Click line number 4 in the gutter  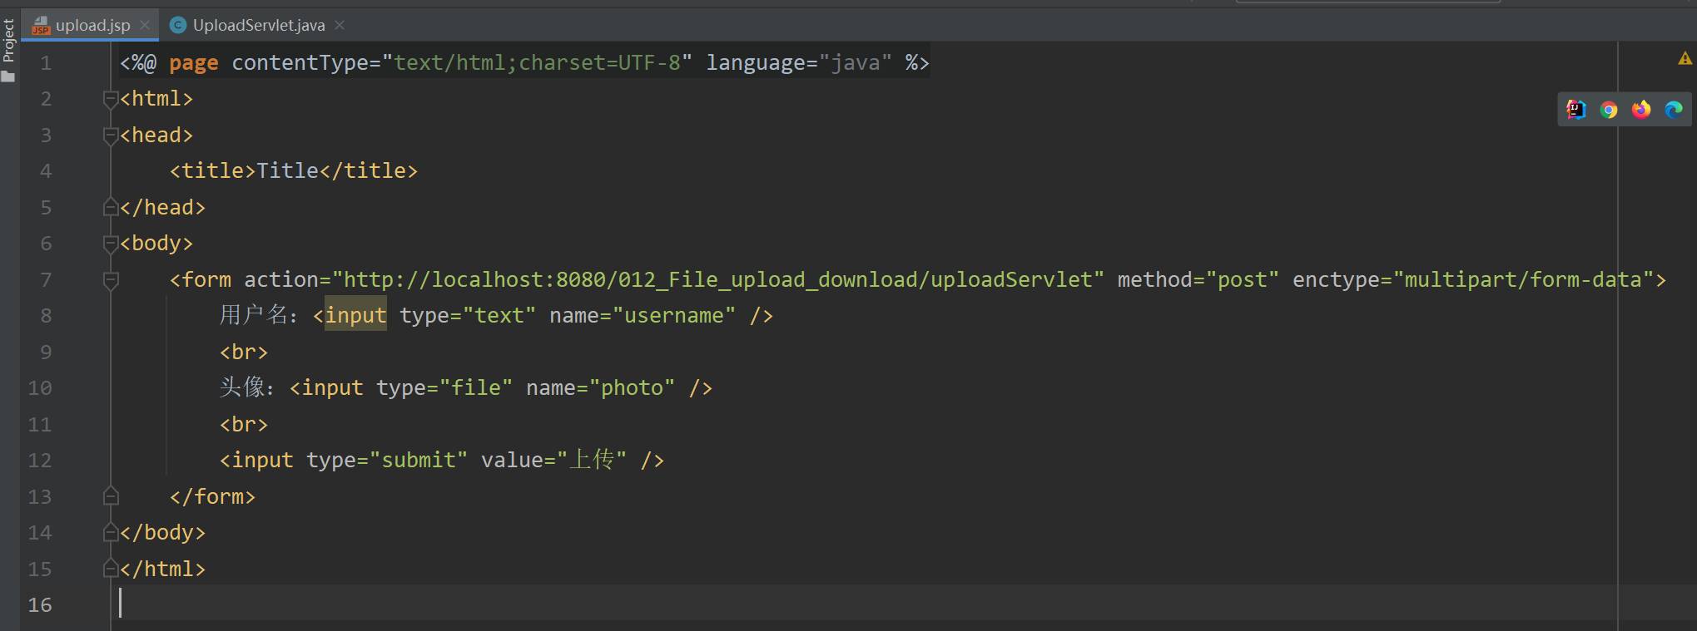[46, 171]
